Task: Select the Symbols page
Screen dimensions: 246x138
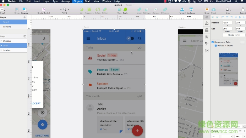Action: click(13, 27)
